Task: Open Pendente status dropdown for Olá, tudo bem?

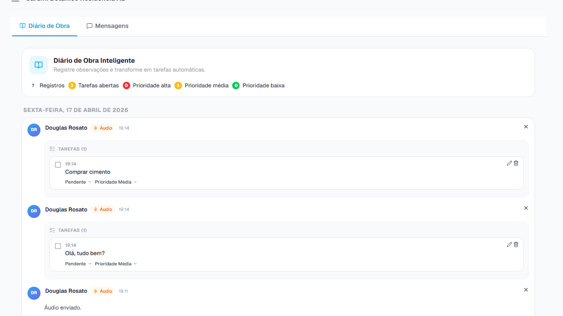Action: (x=78, y=263)
